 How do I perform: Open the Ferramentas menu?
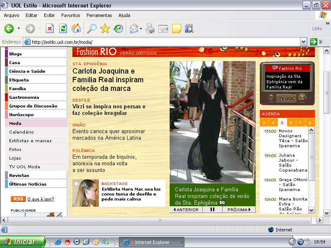99,15
